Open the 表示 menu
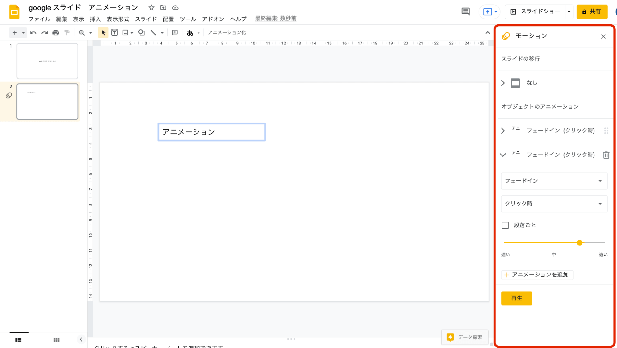This screenshot has height=348, width=617. click(78, 19)
